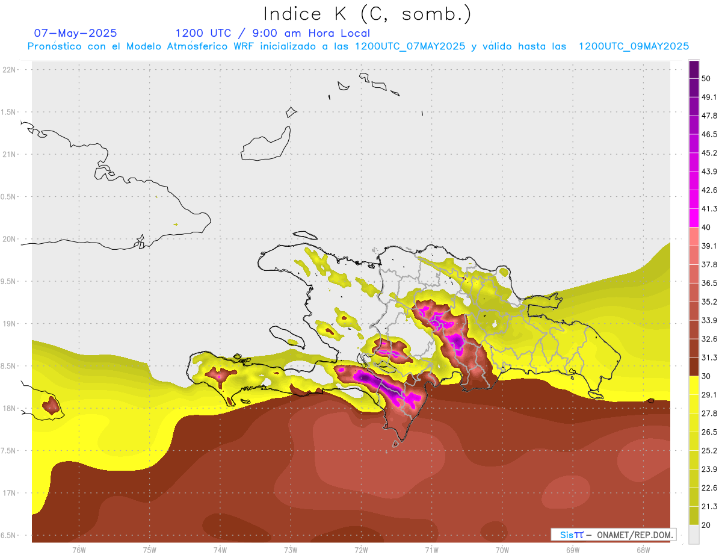Pick the dark purple colorbar band above 50

(x=694, y=70)
